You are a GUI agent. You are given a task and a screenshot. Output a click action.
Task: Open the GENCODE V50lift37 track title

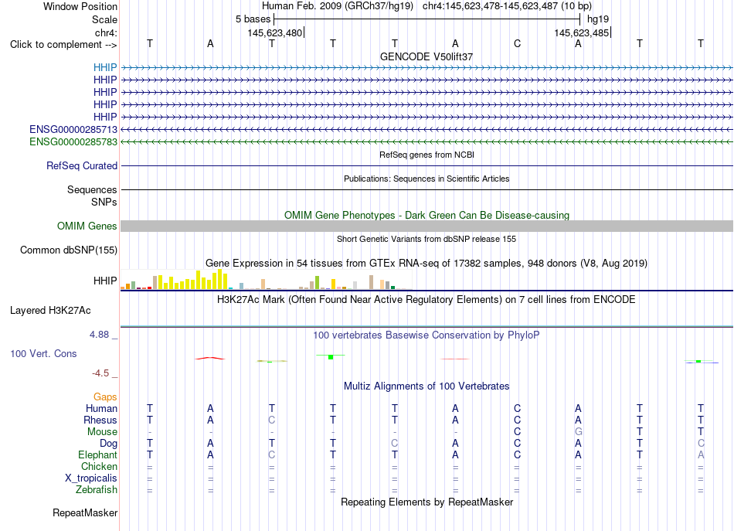click(426, 56)
